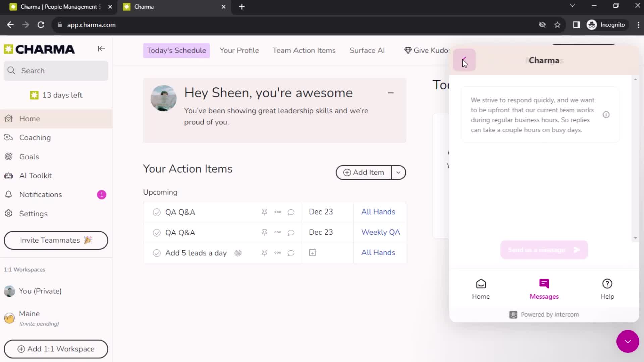Open Intercom Messages tab
Image resolution: width=644 pixels, height=362 pixels.
544,289
